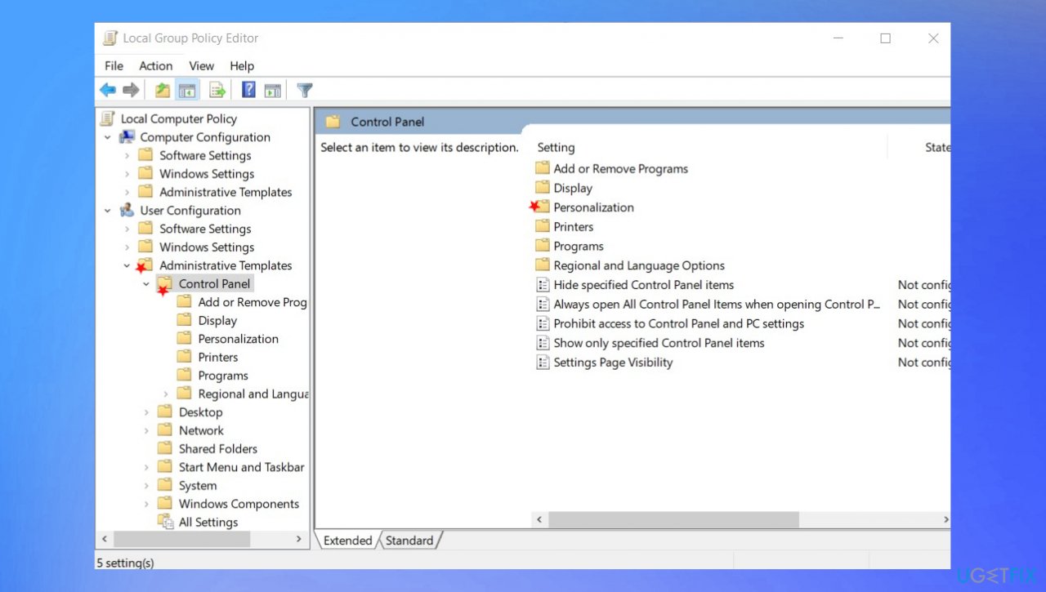Screen dimensions: 1046x592
Task: Expand Administrative Templates under Computer Configuration
Action: tap(127, 192)
